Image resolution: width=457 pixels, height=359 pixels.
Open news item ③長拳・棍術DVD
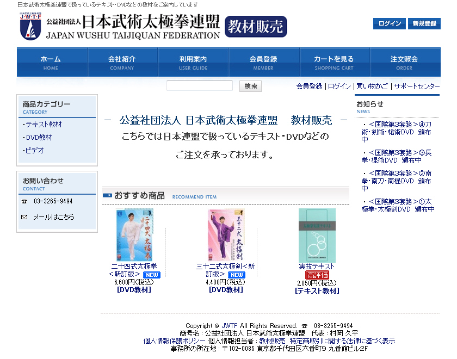tap(397, 157)
